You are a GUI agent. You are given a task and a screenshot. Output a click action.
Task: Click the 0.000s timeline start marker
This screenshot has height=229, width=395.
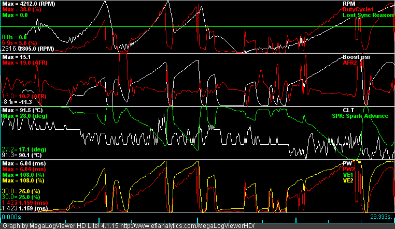[x=12, y=218]
